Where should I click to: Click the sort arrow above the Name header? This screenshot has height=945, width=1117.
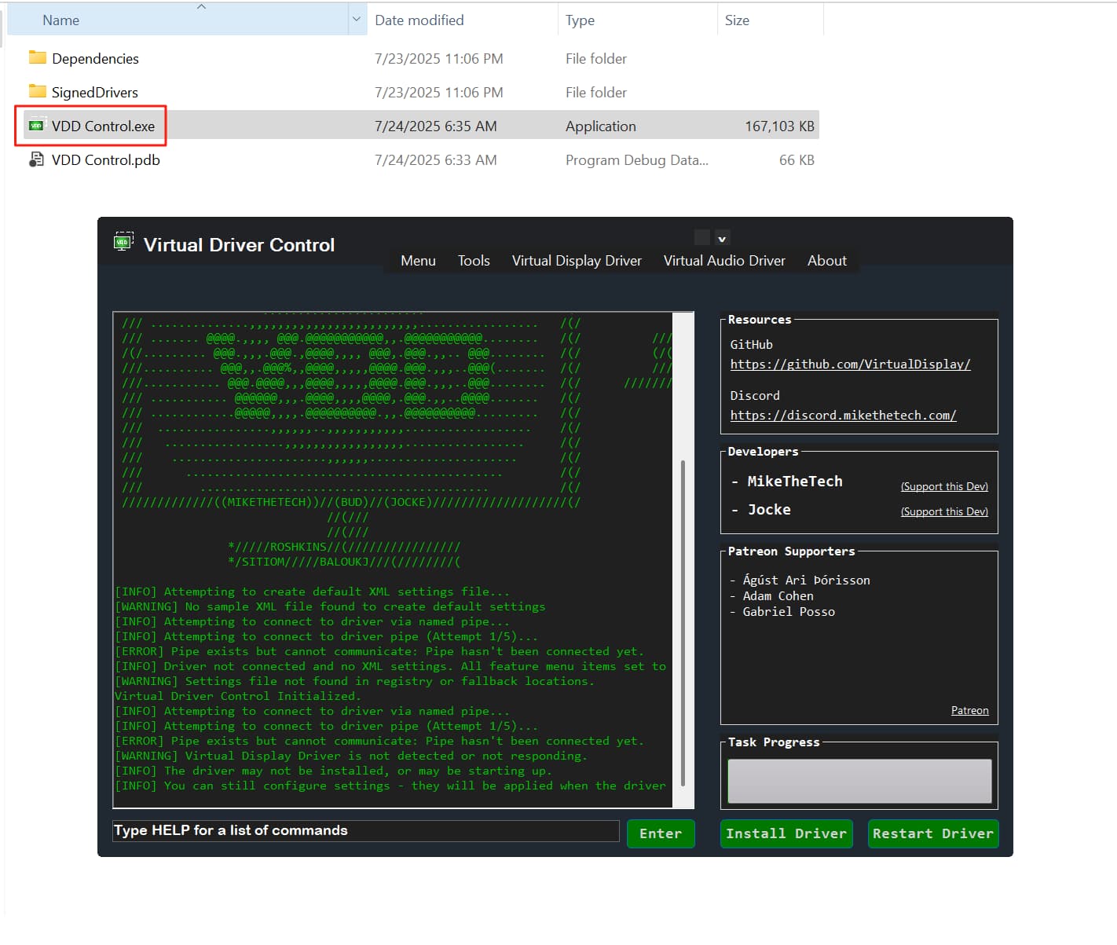(x=201, y=7)
